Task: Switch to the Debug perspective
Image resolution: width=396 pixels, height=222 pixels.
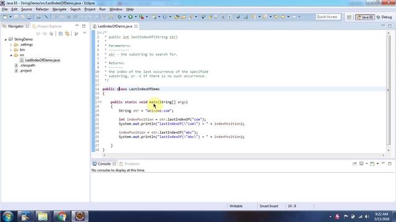Action: [384, 17]
